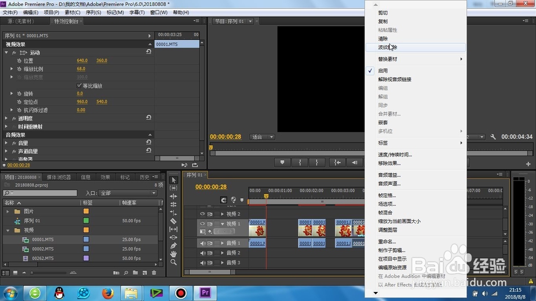
Task: Reset the 透明度 opacity effect
Action: point(148,117)
